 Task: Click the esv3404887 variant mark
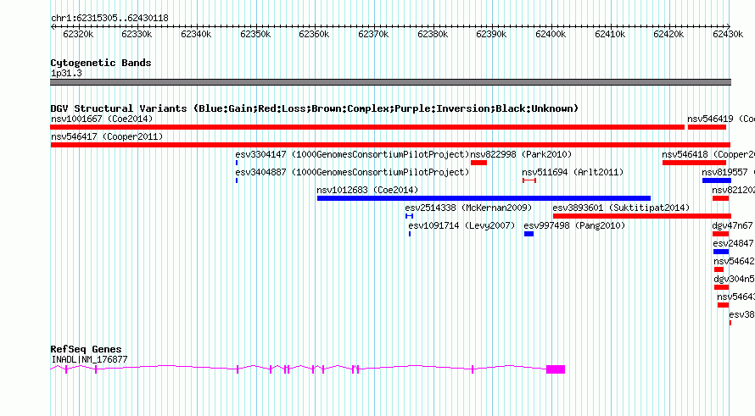pos(237,180)
